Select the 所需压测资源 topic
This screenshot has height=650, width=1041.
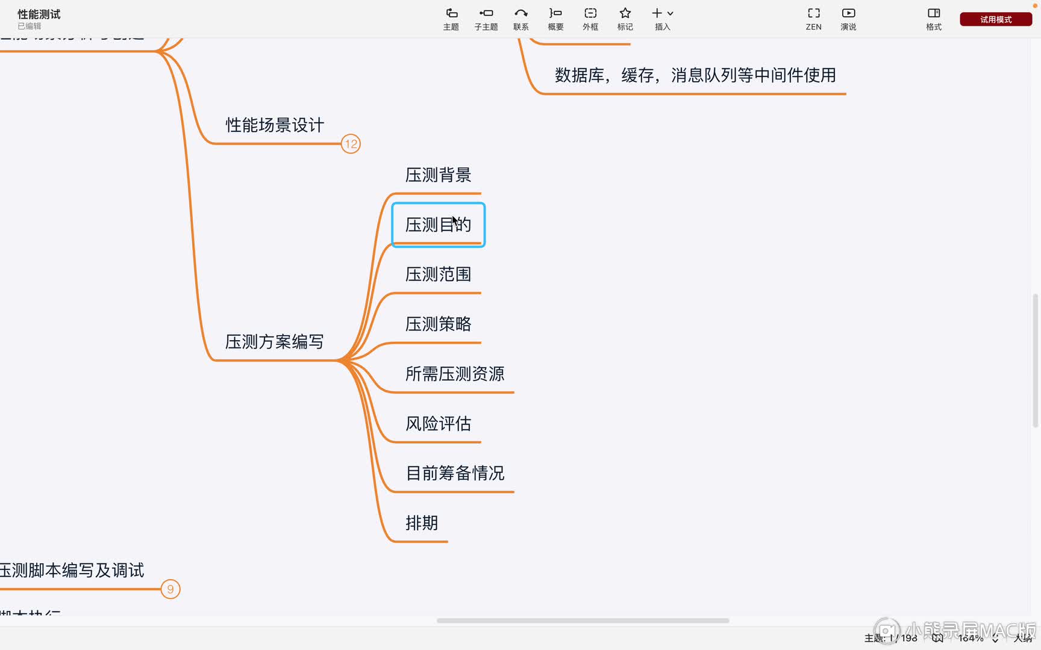[x=455, y=374]
